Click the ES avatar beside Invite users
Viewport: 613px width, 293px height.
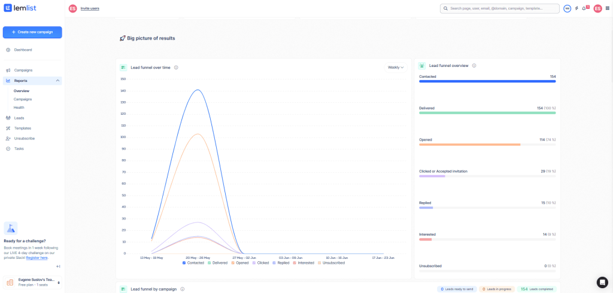pyautogui.click(x=72, y=8)
